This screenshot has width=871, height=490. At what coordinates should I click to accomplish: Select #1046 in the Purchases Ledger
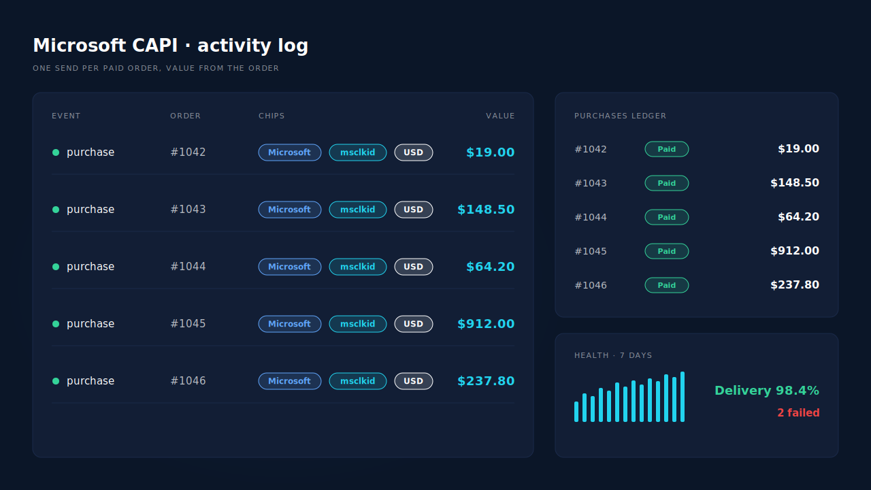pyautogui.click(x=591, y=285)
